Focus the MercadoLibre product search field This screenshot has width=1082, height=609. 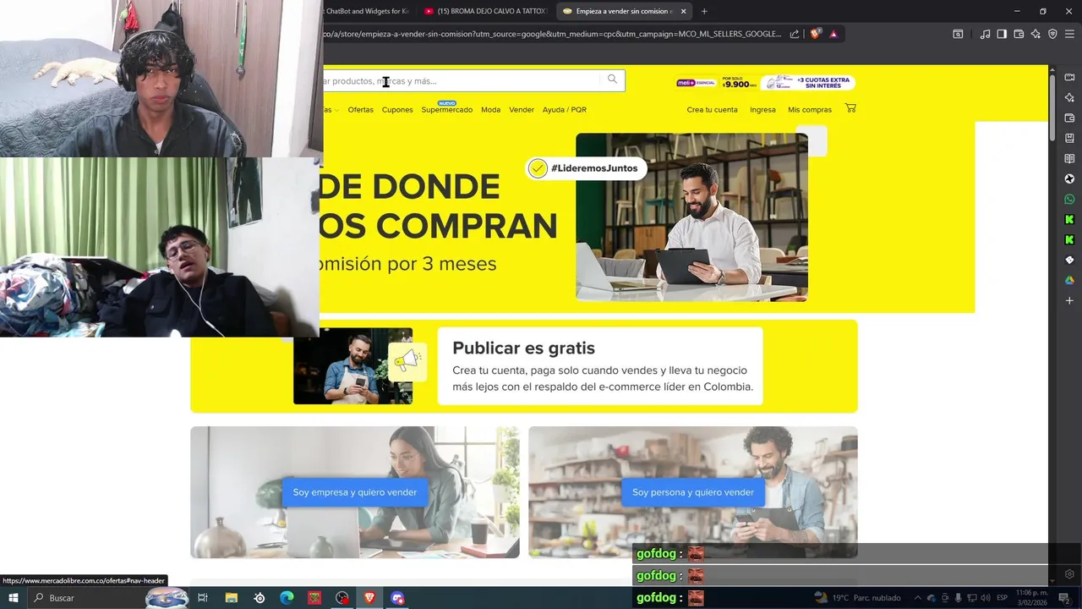click(x=461, y=80)
